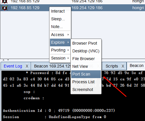Click hongri in the highlighted row
Screen dimensions: 145x121
138,8
